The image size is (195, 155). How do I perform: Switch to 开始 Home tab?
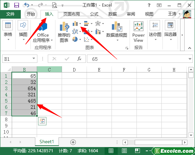(x=30, y=14)
